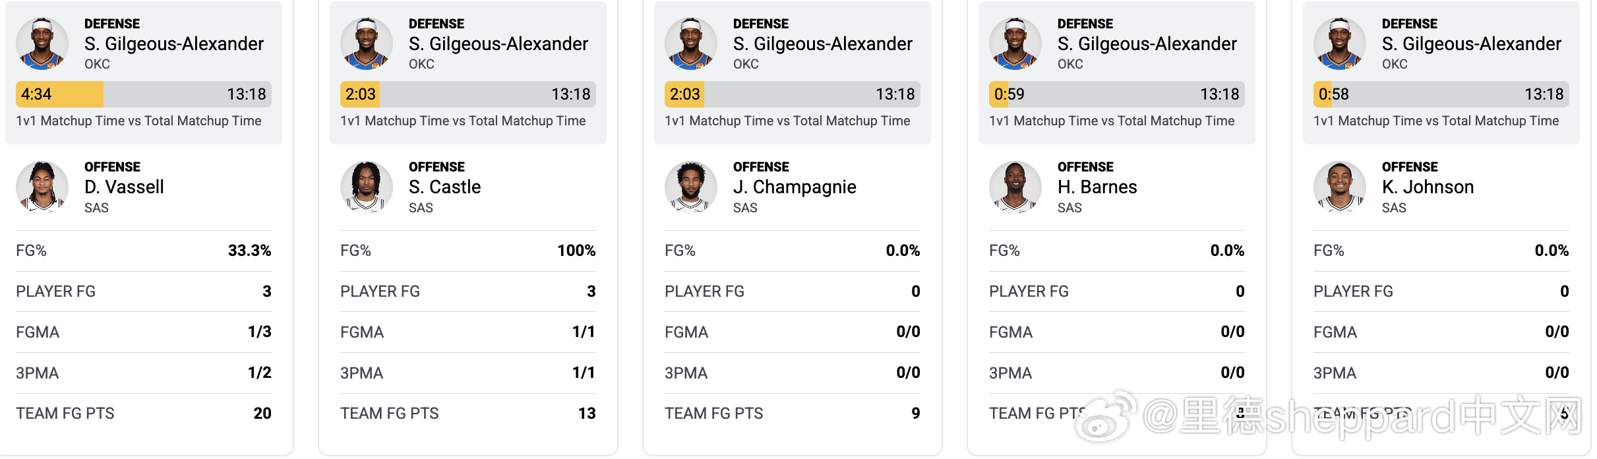Click the 4:34 matchup time bar
This screenshot has height=459, width=1597.
[x=144, y=94]
